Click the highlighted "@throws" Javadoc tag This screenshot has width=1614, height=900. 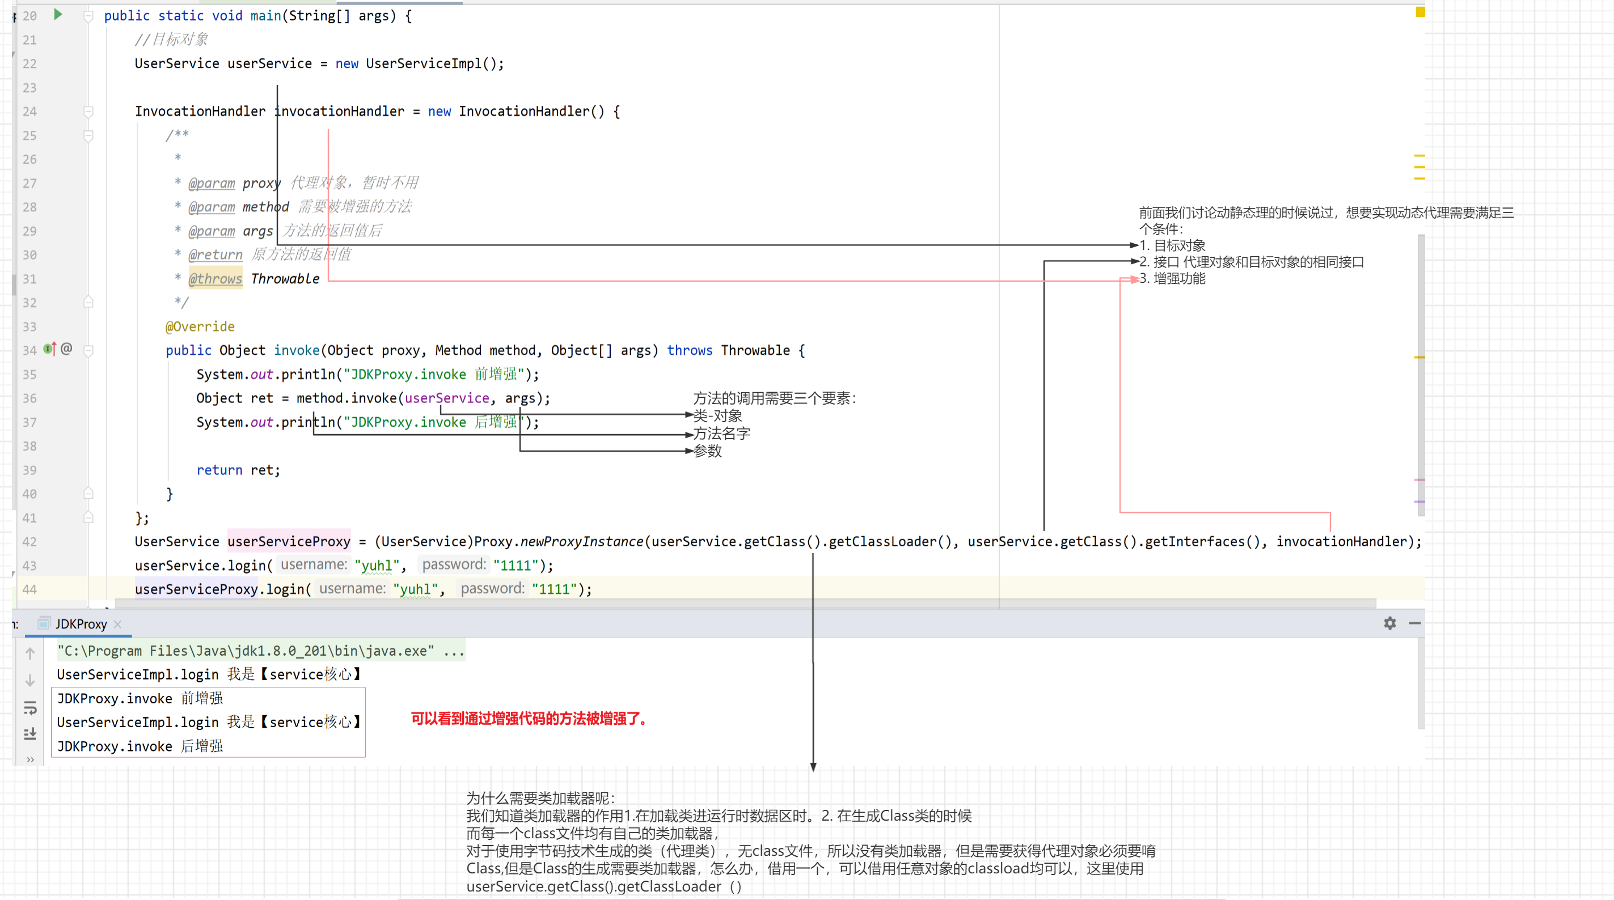coord(215,279)
